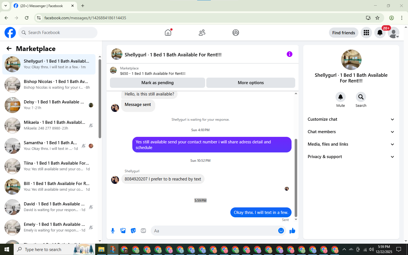Open the Windows Start button

coord(7,249)
